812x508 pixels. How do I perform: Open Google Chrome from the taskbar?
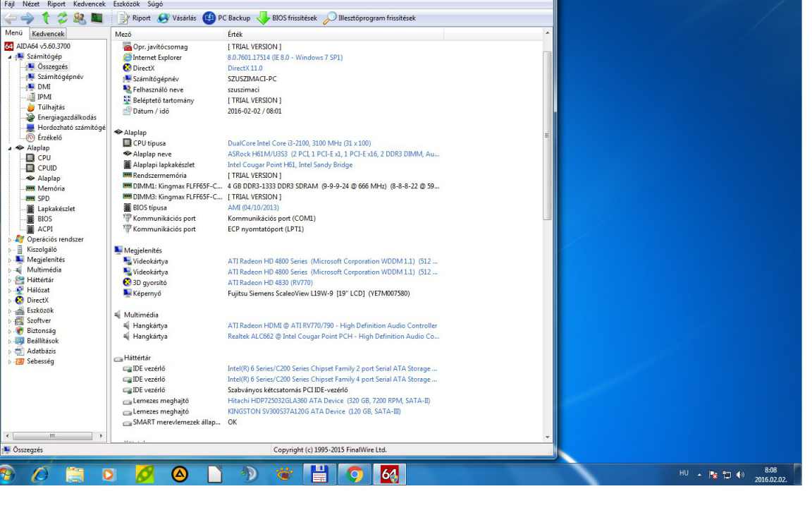(x=355, y=474)
